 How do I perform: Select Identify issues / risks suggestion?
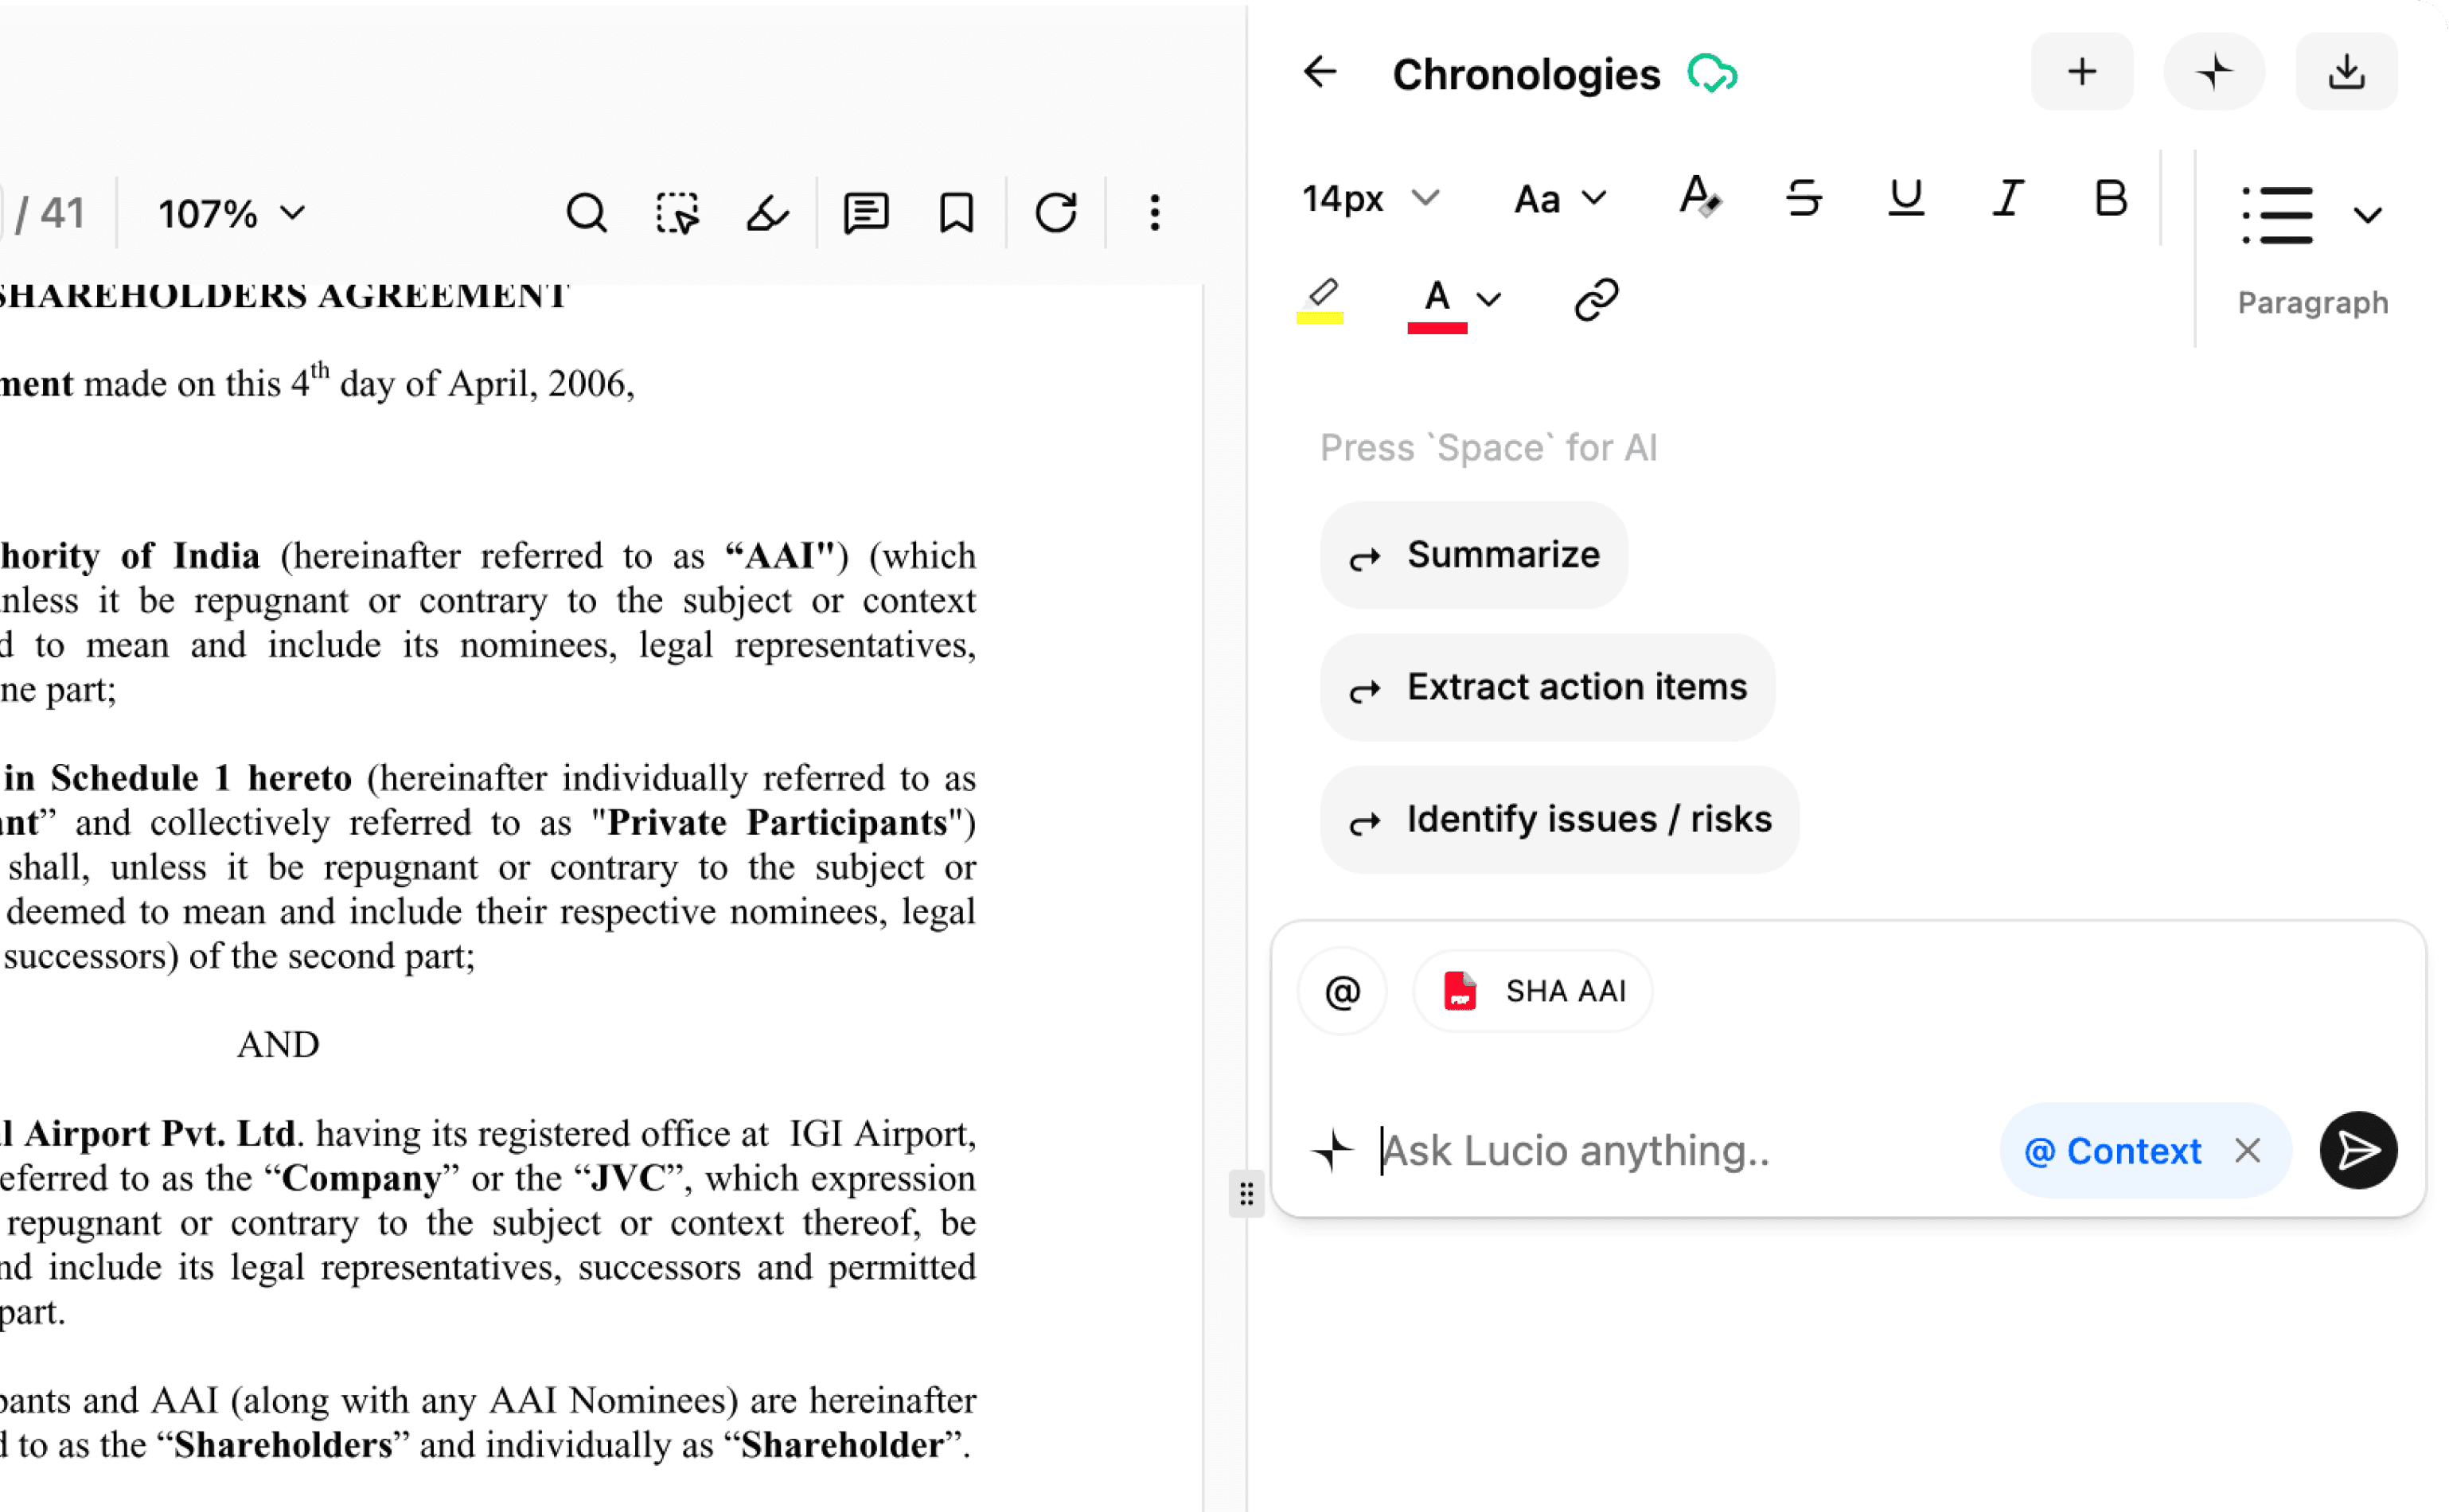pyautogui.click(x=1558, y=819)
